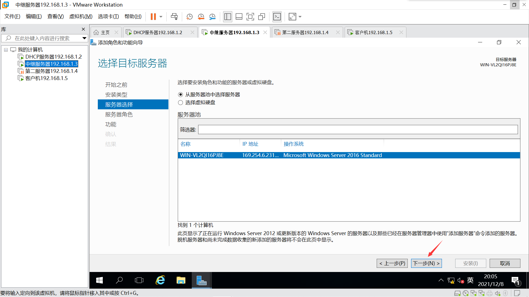Open the snapshot manager icon
Image resolution: width=529 pixels, height=297 pixels.
pyautogui.click(x=212, y=17)
